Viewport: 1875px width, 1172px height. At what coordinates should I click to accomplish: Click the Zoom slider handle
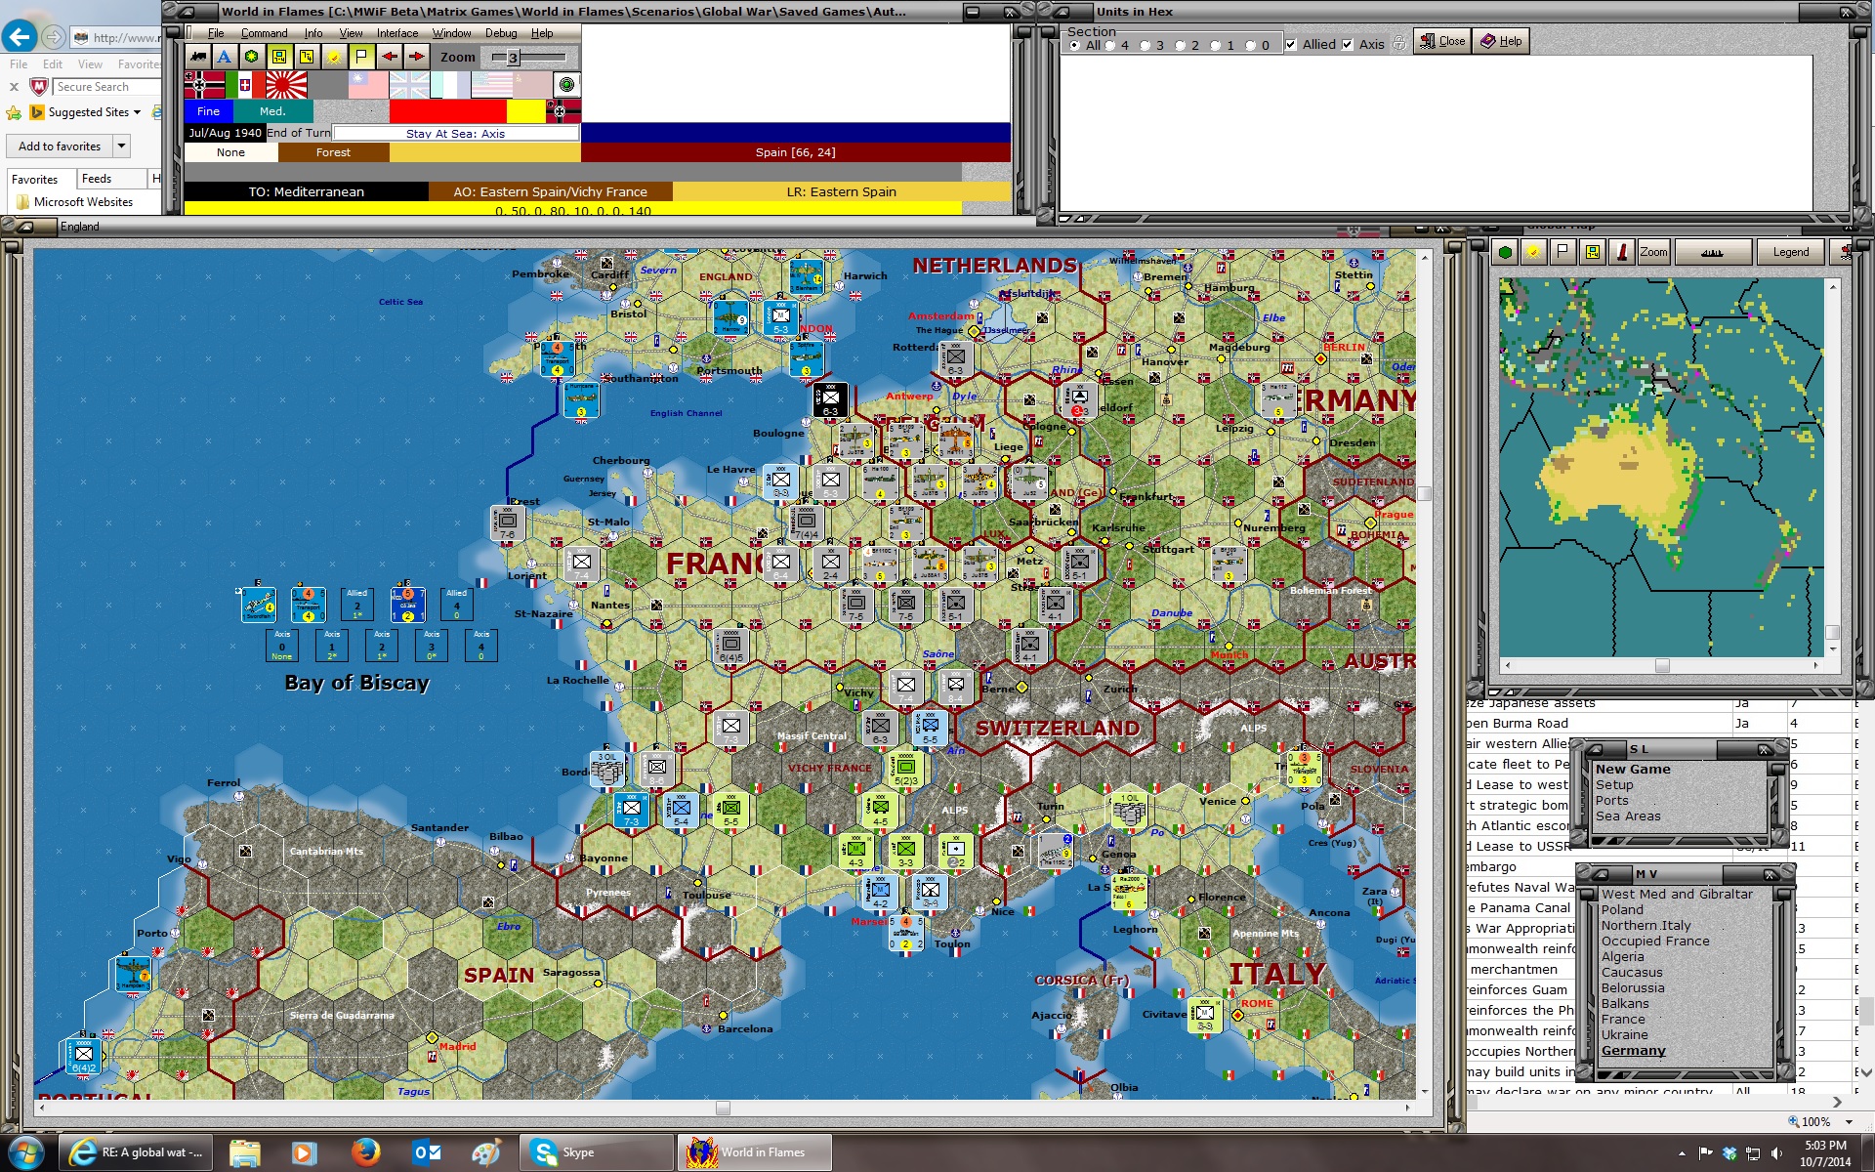[x=513, y=58]
